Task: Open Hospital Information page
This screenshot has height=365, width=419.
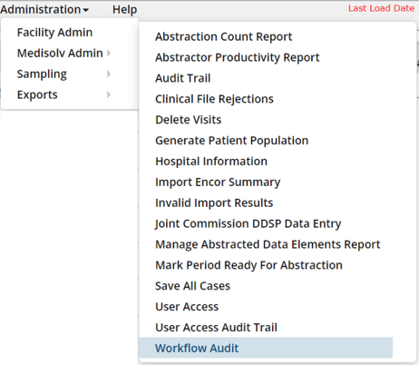Action: pyautogui.click(x=211, y=162)
